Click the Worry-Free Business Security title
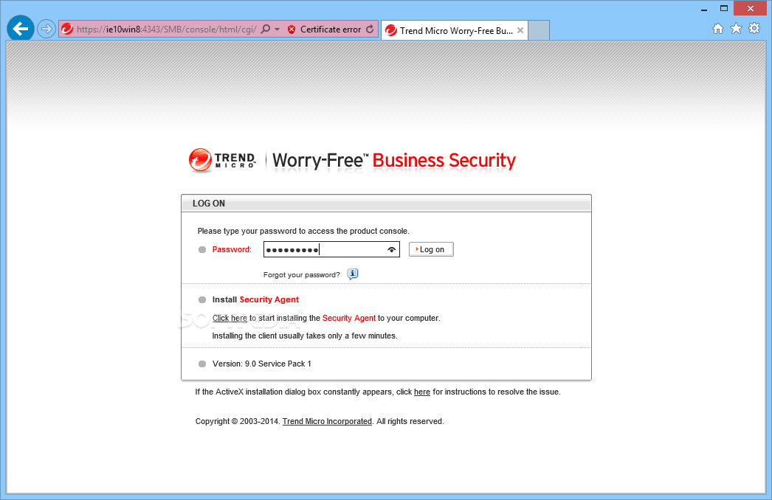The image size is (772, 500). (x=394, y=161)
